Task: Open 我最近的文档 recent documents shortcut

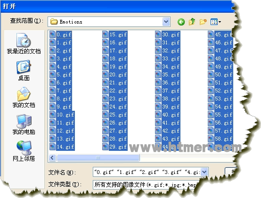Action: pos(24,43)
